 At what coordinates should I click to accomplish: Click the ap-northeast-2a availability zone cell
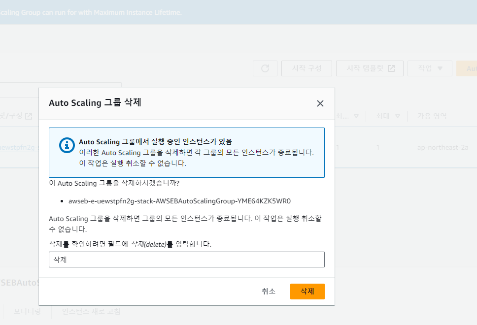(x=443, y=147)
